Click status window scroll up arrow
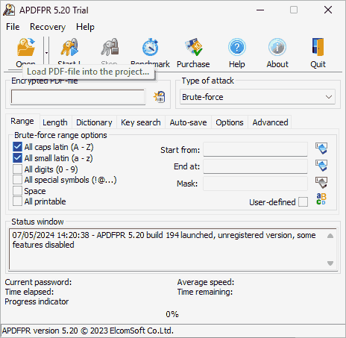 pos(330,236)
